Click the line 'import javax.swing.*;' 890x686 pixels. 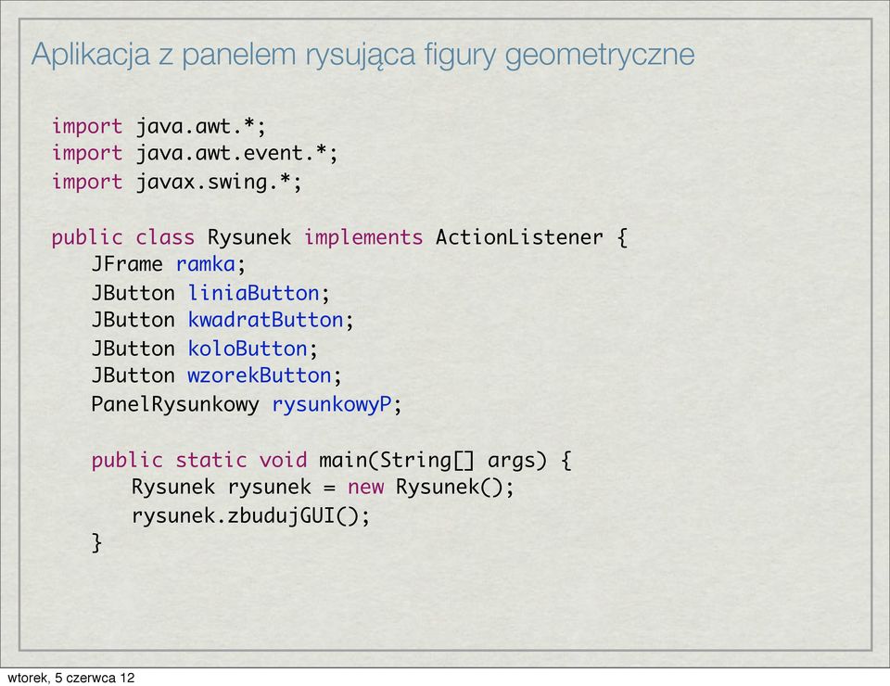coord(176,182)
